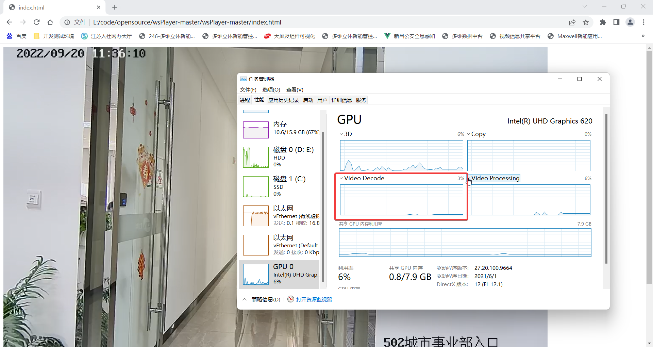Click the resource monitor icon beside 打开资源监视器
Screen dimensions: 653x347
click(291, 299)
